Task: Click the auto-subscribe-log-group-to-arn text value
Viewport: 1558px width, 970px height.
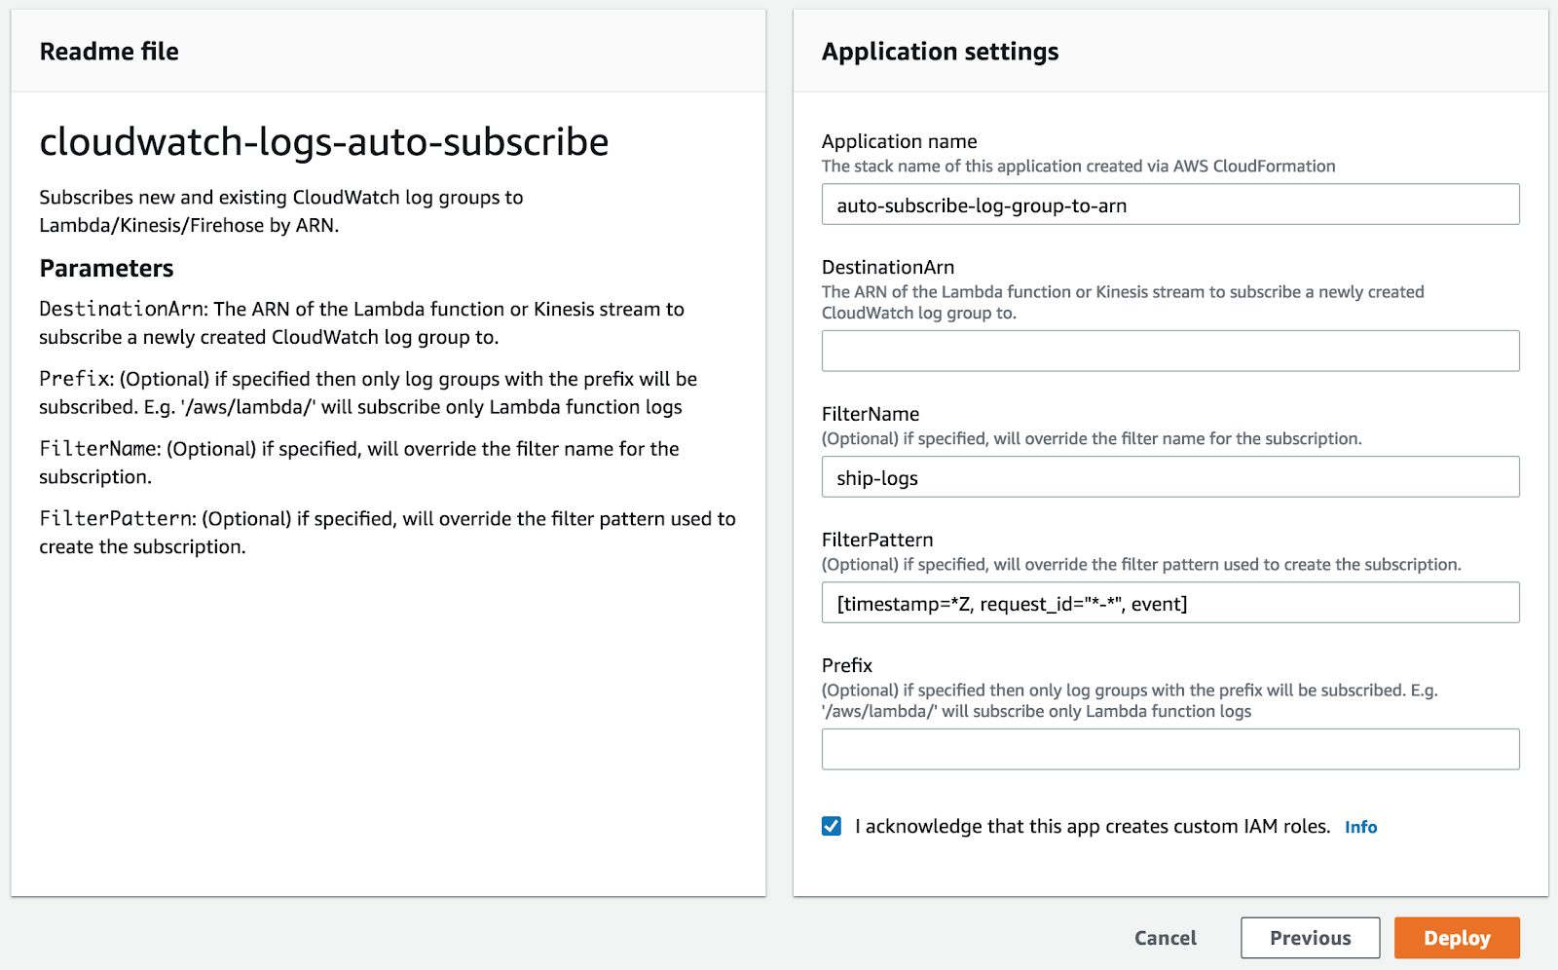Action: point(982,205)
